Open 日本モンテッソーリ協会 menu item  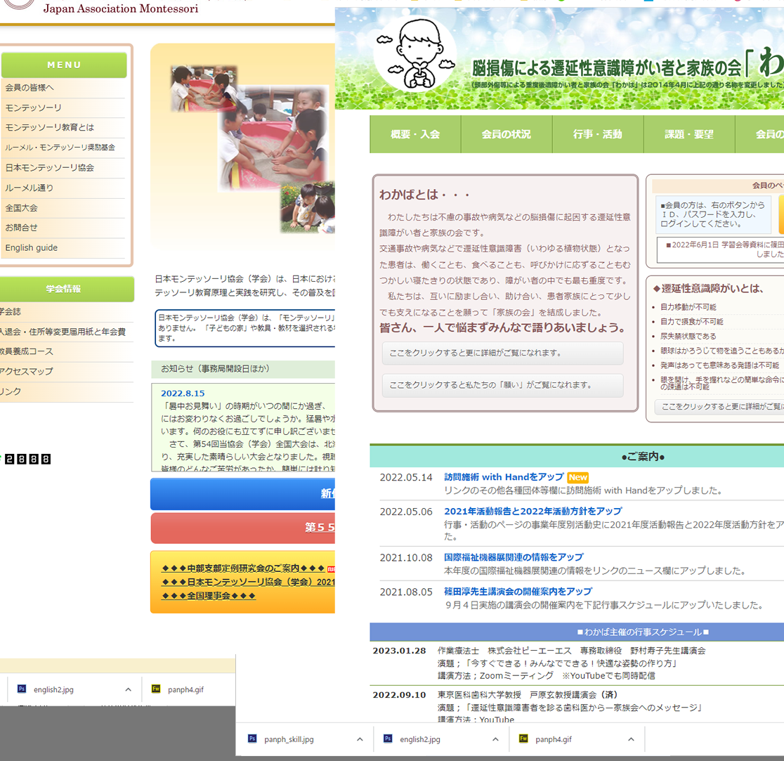point(63,168)
